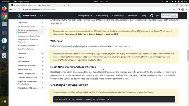The width and height of the screenshot is (189, 106).
Task: Open the Community nav item
Action: click(118, 16)
